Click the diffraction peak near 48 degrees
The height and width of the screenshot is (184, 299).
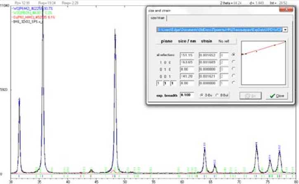coord(115,101)
